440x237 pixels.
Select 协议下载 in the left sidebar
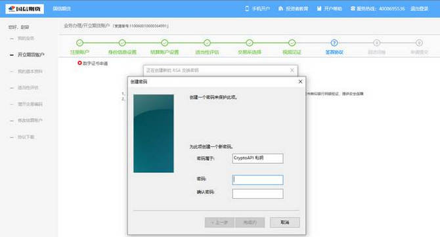click(26, 137)
